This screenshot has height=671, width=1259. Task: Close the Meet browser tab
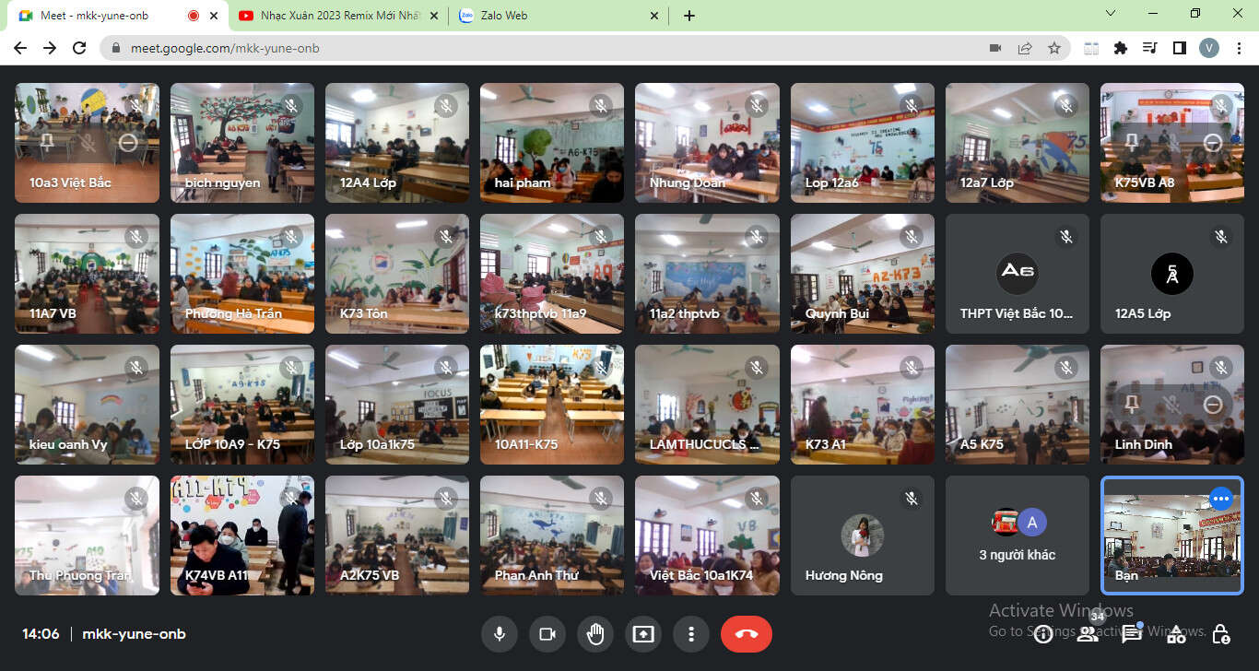[x=214, y=16]
